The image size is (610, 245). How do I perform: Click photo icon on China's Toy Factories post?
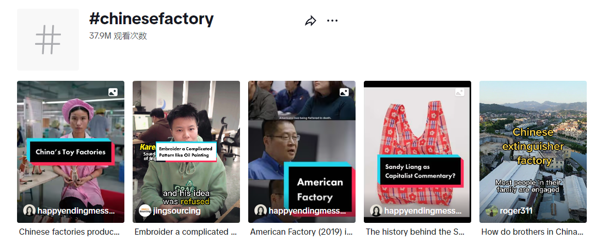tap(113, 92)
